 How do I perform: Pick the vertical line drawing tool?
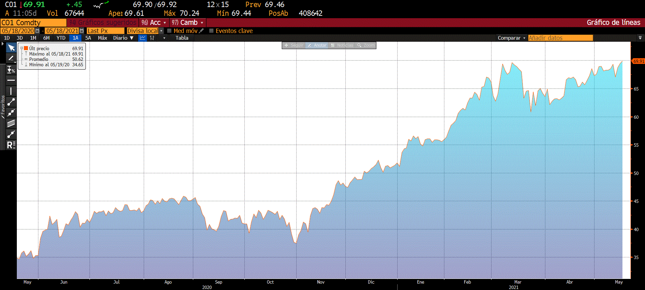tap(11, 91)
